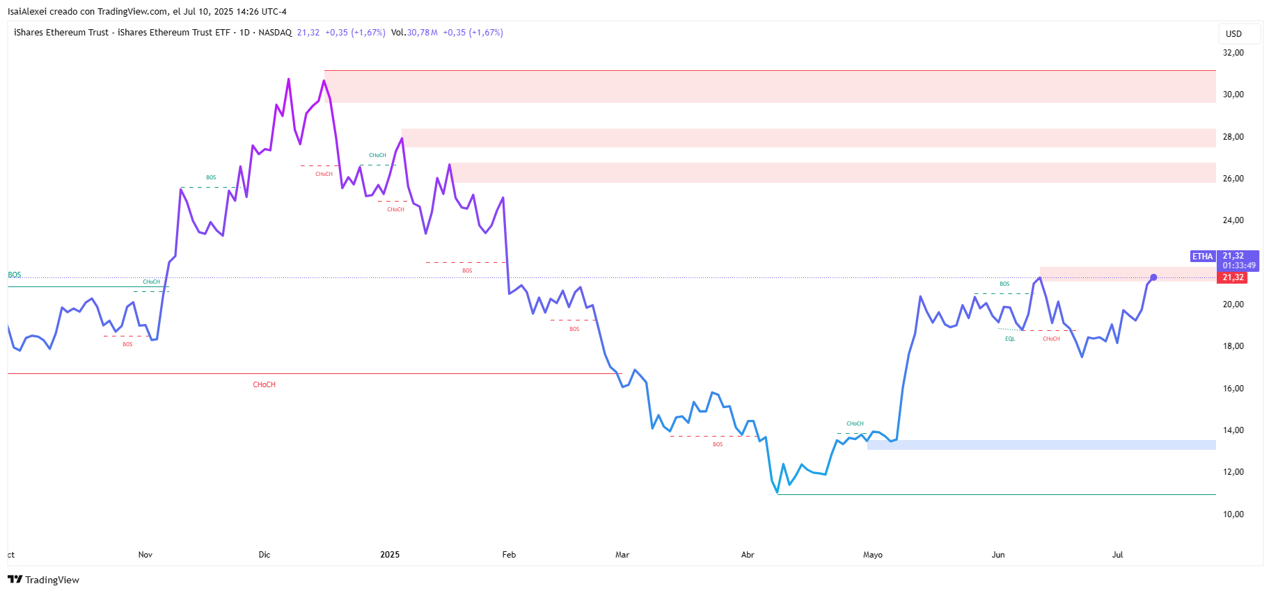Select the green EQL annotation label
This screenshot has height=593, width=1271.
(x=1010, y=339)
